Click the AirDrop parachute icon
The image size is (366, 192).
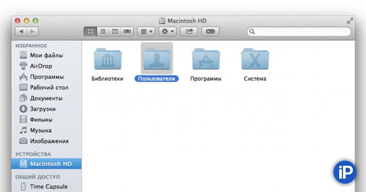(23, 66)
